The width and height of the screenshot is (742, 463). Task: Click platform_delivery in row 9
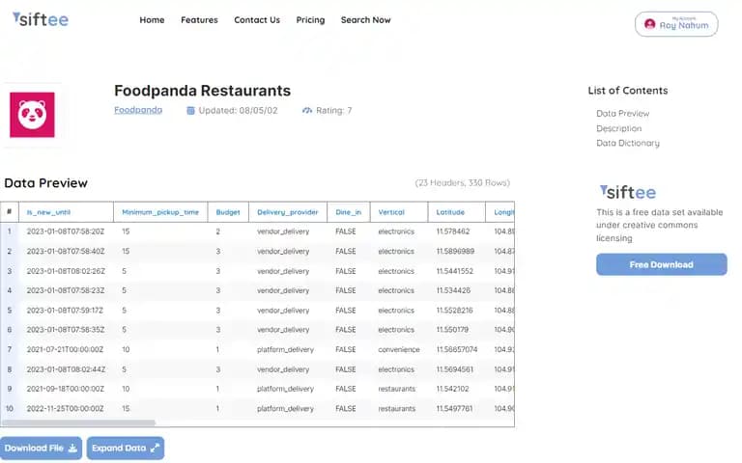tap(285, 389)
